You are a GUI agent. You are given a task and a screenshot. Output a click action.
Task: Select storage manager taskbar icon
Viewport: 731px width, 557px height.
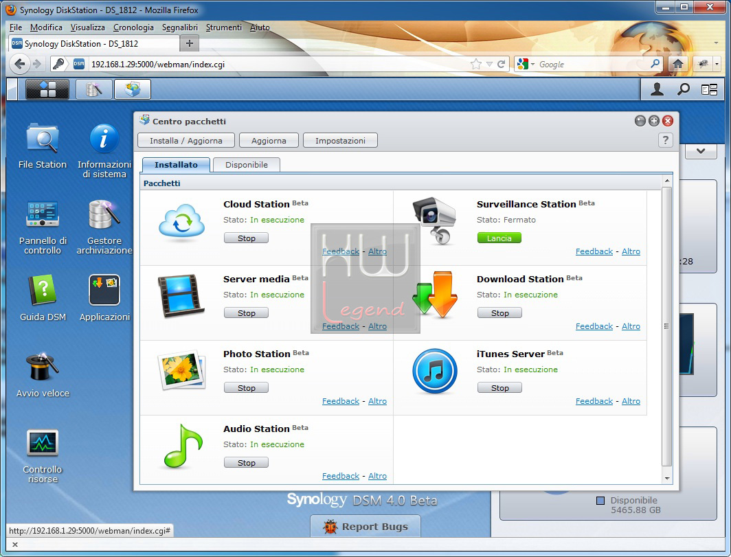tap(93, 89)
